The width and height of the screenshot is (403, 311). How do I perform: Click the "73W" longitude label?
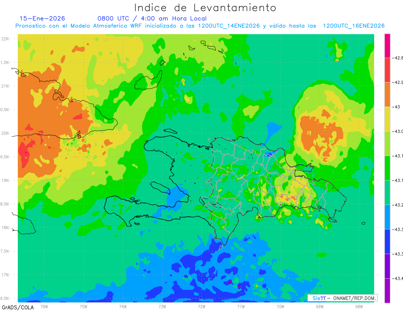coord(162,306)
